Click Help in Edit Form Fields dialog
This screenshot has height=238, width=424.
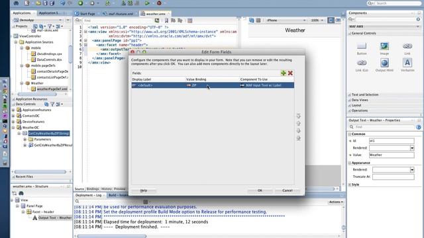(x=144, y=190)
